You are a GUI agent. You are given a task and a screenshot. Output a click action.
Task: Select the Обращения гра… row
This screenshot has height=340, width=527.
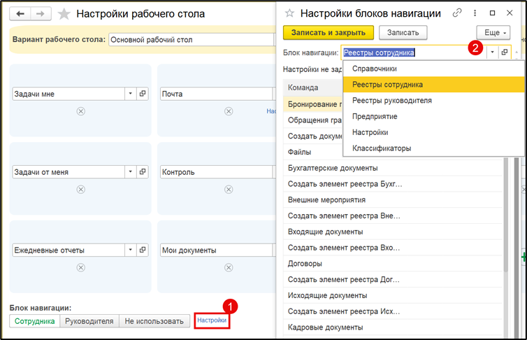click(x=313, y=120)
